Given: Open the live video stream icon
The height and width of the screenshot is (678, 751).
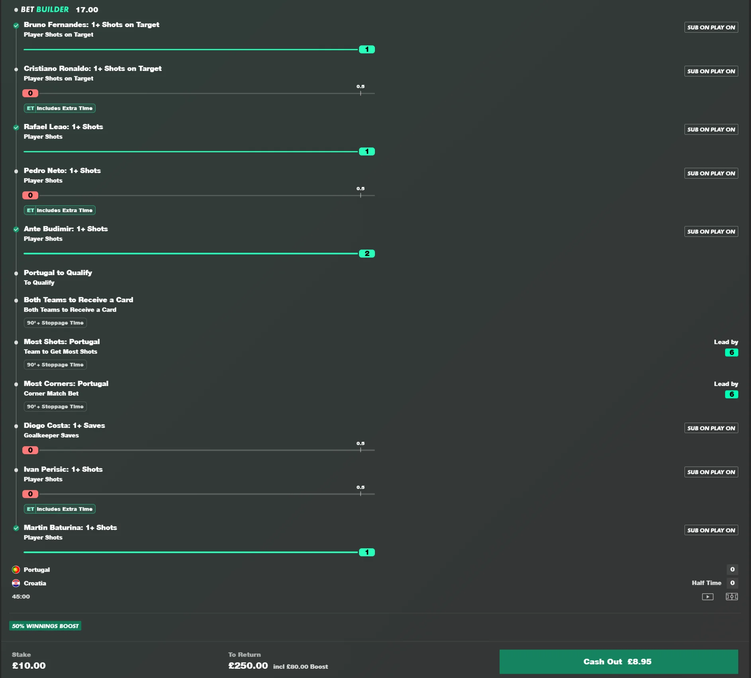Looking at the screenshot, I should click(x=708, y=597).
